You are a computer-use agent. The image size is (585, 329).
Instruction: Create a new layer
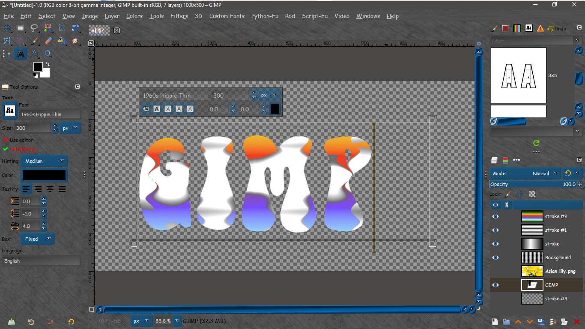coord(495,322)
